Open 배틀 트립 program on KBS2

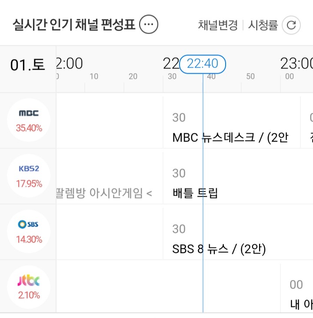point(195,193)
